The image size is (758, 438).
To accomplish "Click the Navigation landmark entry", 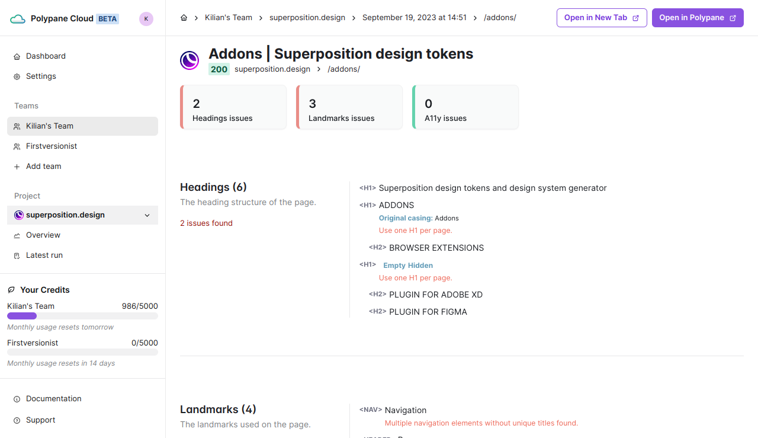I will 406,410.
